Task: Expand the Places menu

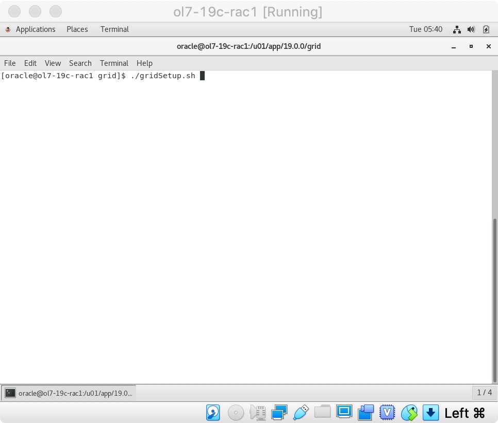Action: click(x=77, y=29)
